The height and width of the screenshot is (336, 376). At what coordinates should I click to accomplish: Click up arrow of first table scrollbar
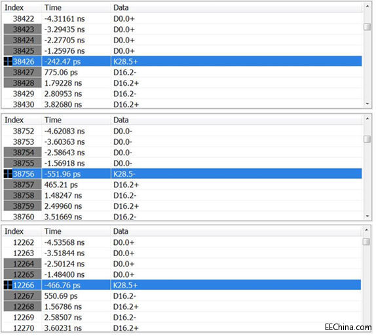tap(367, 7)
